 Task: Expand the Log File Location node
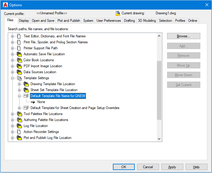[13, 126]
